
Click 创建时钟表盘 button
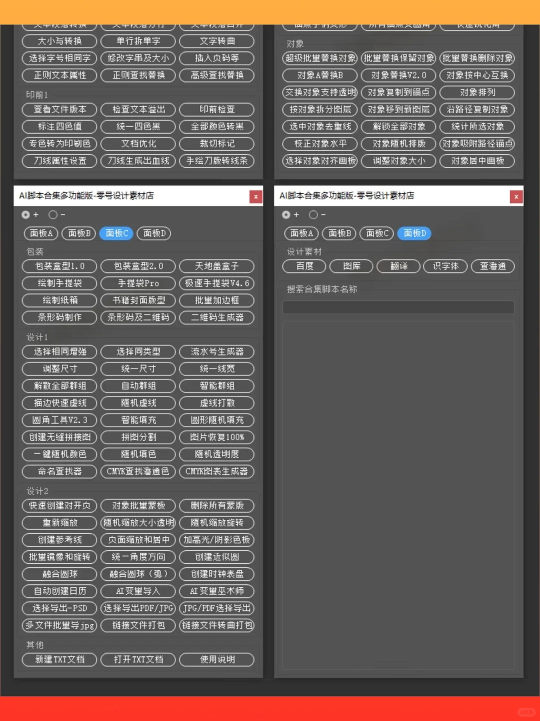(x=216, y=574)
